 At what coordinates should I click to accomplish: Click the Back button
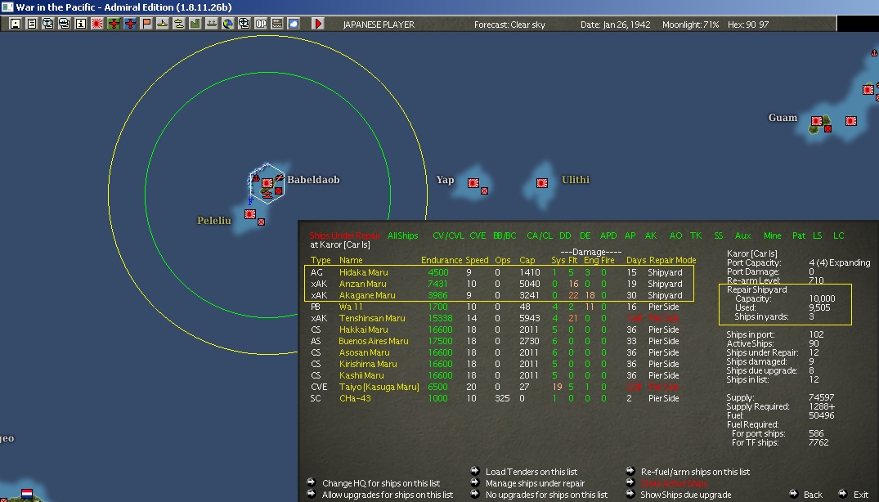click(813, 495)
